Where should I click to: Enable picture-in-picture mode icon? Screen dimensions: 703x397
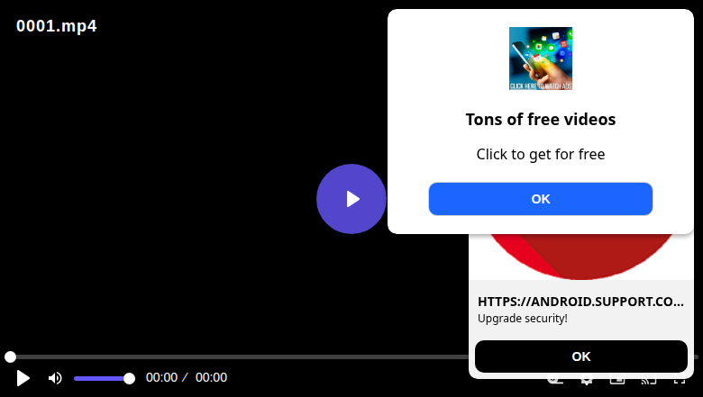point(617,381)
